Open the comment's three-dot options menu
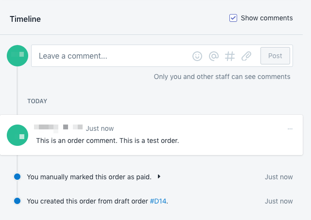 click(290, 129)
